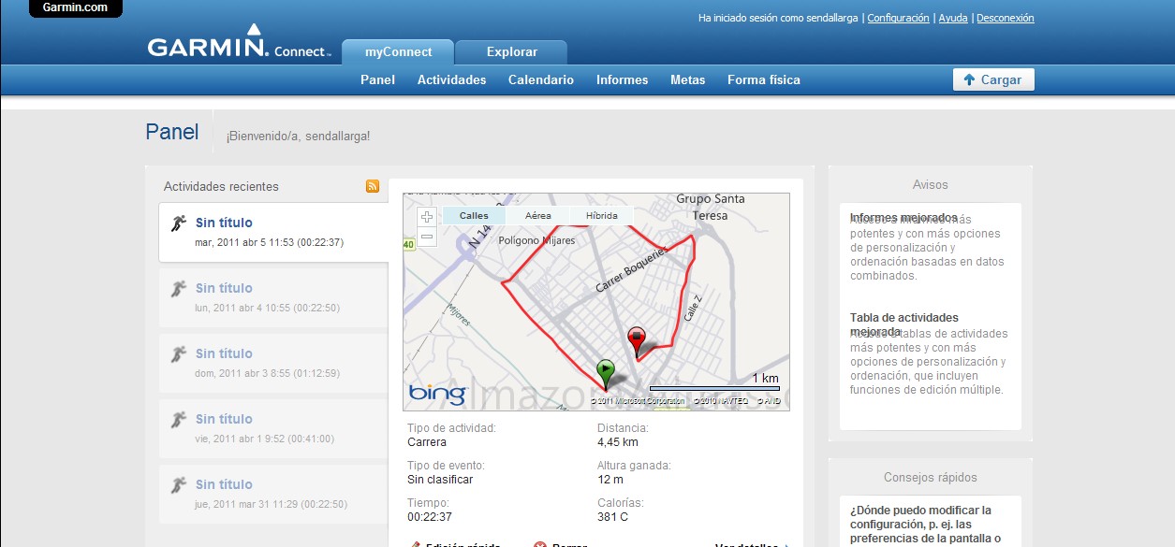This screenshot has height=547, width=1175.
Task: Open the Configuración link
Action: [x=898, y=18]
